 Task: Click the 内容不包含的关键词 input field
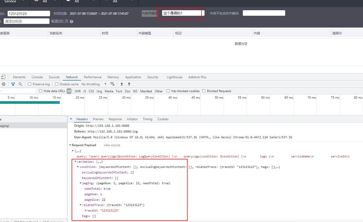click(264, 13)
